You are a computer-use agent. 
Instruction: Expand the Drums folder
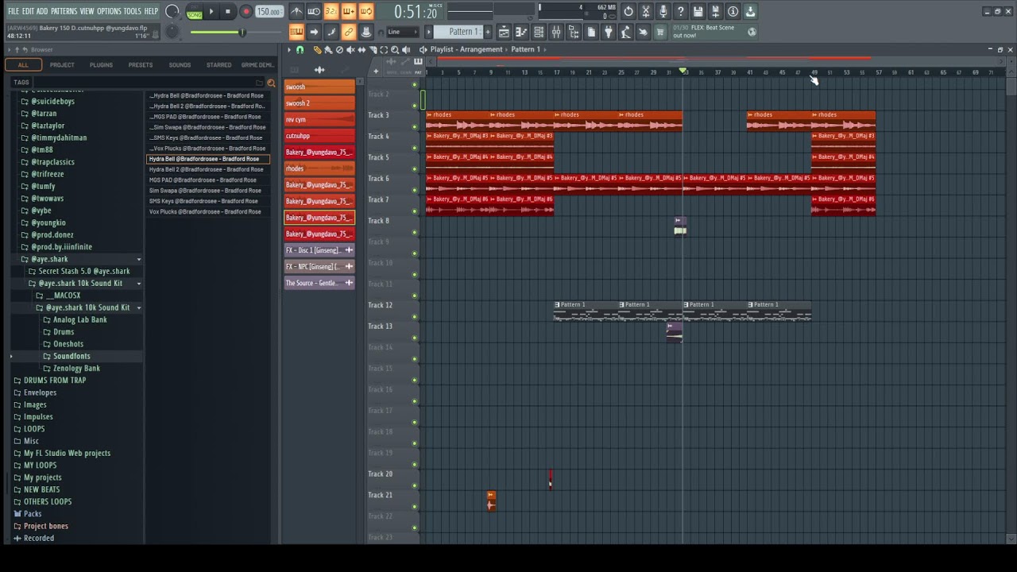(x=64, y=332)
